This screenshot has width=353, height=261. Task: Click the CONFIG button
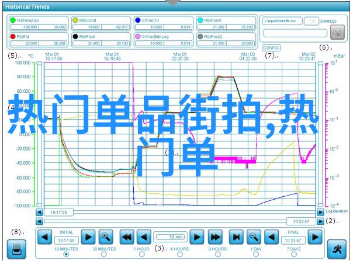tap(271, 48)
